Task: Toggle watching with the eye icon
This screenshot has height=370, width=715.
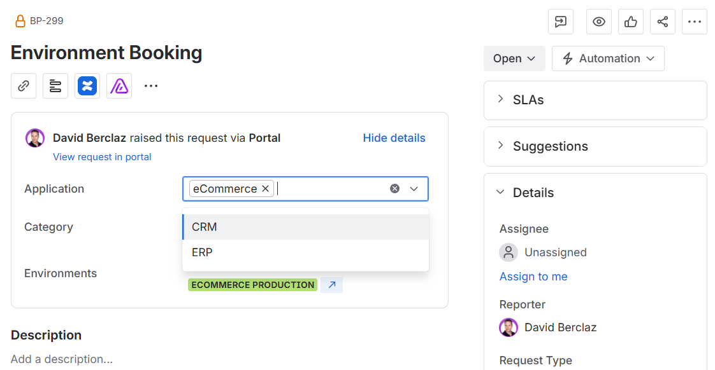Action: tap(599, 22)
